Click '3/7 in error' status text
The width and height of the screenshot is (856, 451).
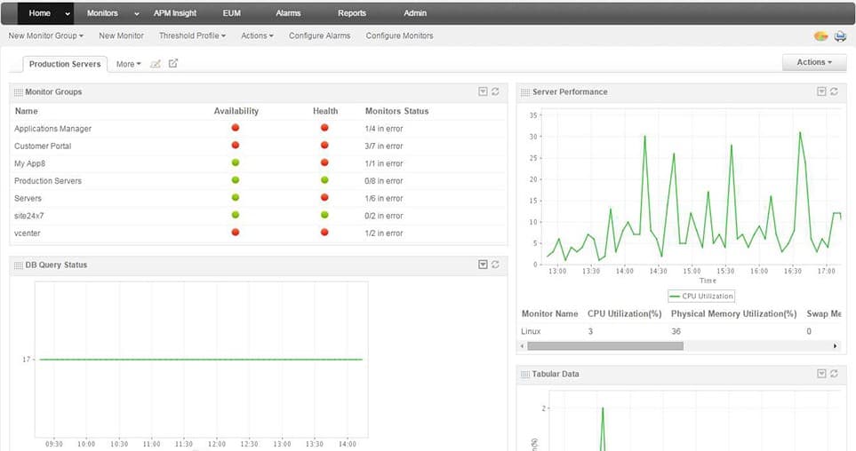(x=384, y=146)
